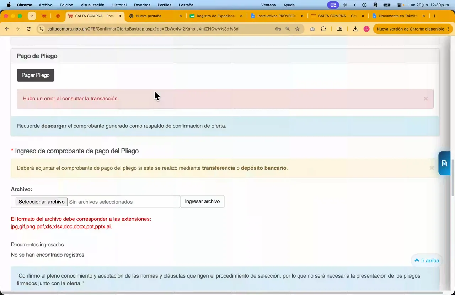455x295 pixels.
Task: Open the Favoritos menu
Action: click(142, 5)
